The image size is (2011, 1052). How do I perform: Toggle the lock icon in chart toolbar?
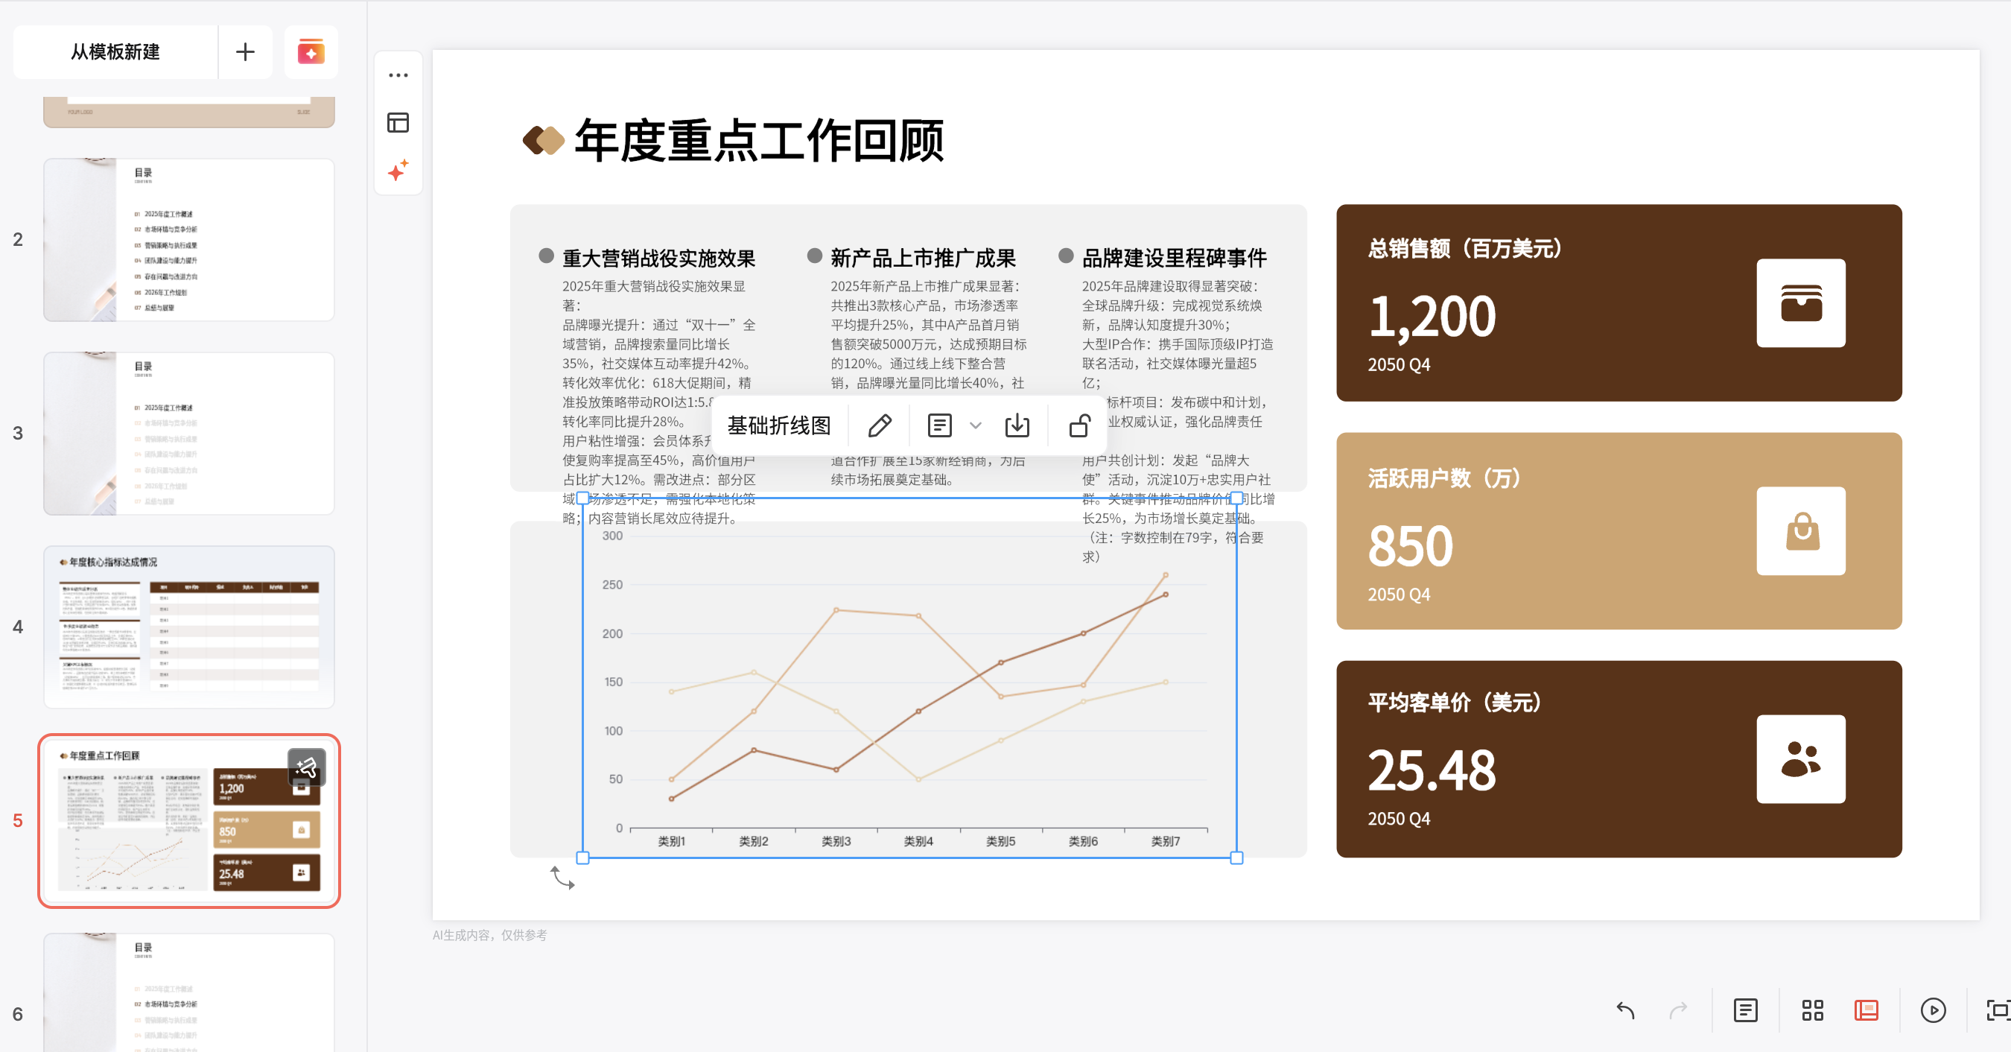click(1079, 425)
